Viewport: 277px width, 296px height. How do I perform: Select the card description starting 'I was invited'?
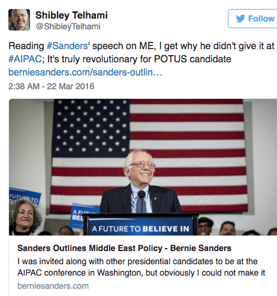[141, 267]
